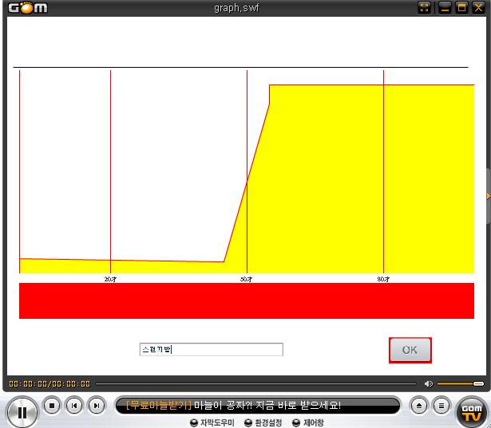491x428 pixels.
Task: Mute audio with the speaker icon
Action: point(429,383)
